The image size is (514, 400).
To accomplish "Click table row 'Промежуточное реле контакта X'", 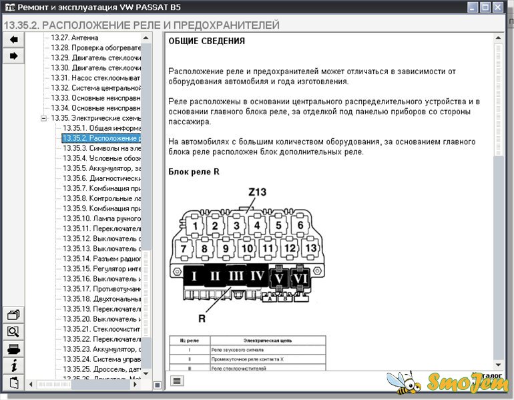I will [248, 359].
